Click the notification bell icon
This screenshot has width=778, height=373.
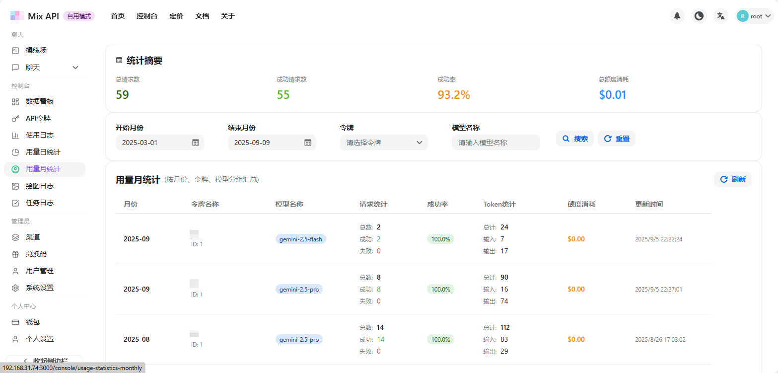click(677, 16)
